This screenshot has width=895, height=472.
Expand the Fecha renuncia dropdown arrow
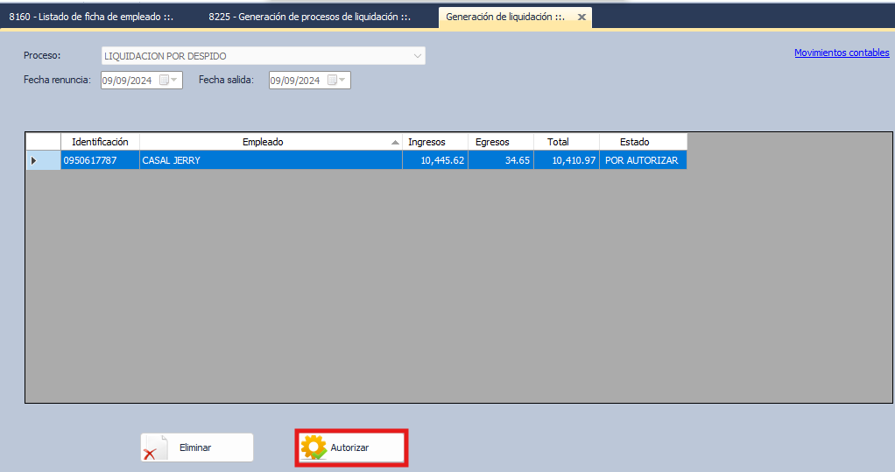(175, 81)
